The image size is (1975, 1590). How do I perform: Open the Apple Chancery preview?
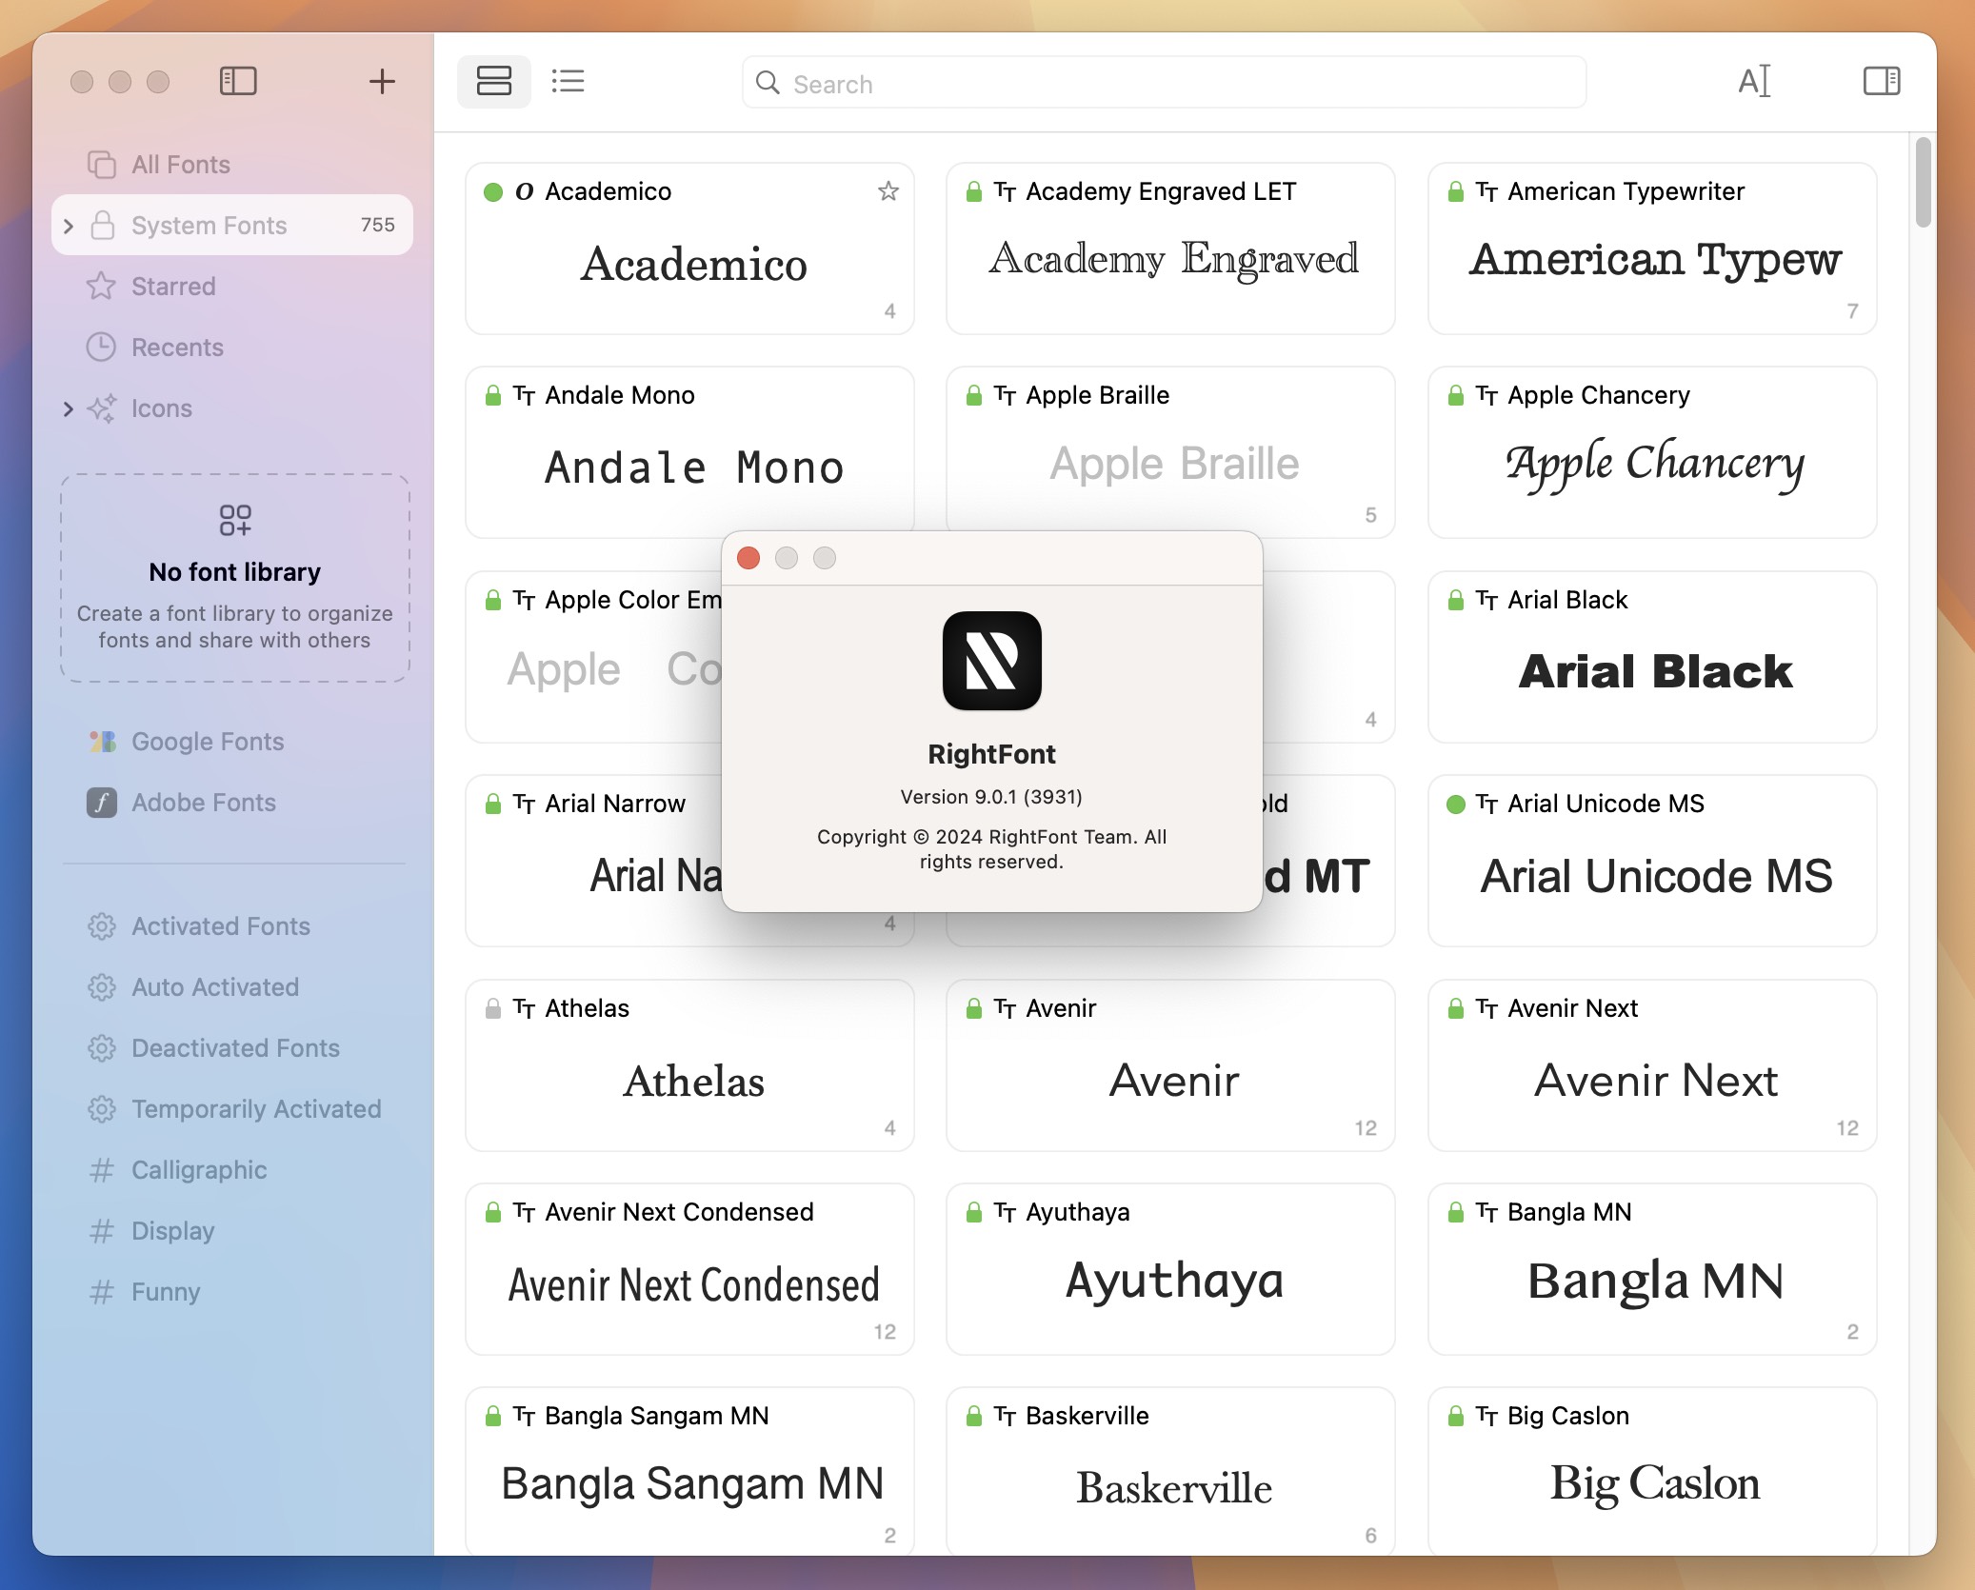coord(1655,464)
